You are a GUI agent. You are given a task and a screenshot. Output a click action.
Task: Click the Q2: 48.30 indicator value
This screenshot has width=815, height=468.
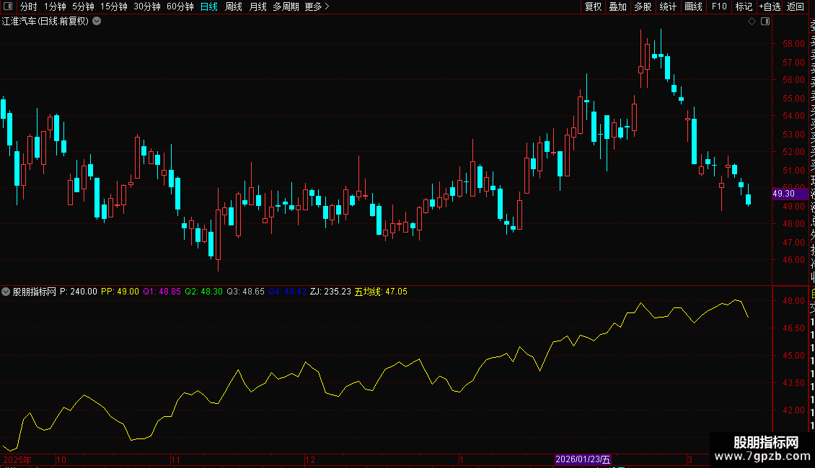203,292
